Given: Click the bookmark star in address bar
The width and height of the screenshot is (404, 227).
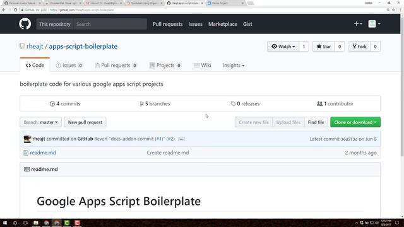Looking at the screenshot, I should pyautogui.click(x=393, y=10).
